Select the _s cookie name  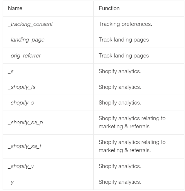(x=11, y=71)
